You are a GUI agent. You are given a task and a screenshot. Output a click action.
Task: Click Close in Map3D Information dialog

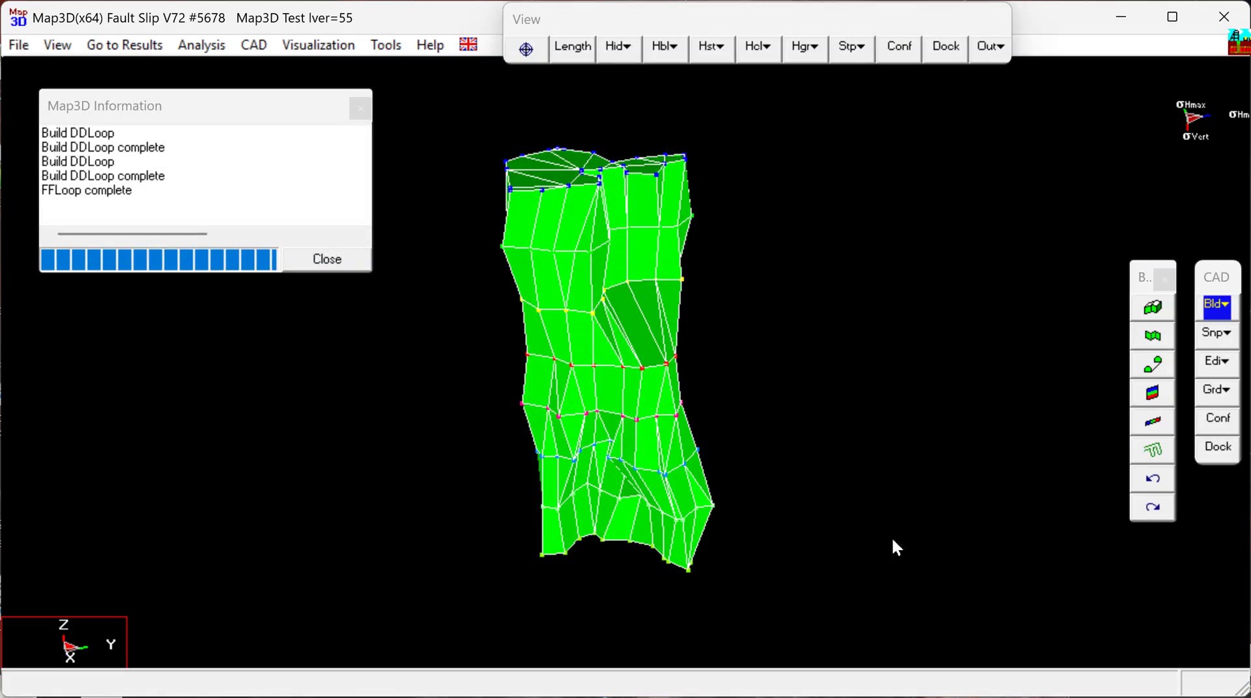tap(327, 259)
